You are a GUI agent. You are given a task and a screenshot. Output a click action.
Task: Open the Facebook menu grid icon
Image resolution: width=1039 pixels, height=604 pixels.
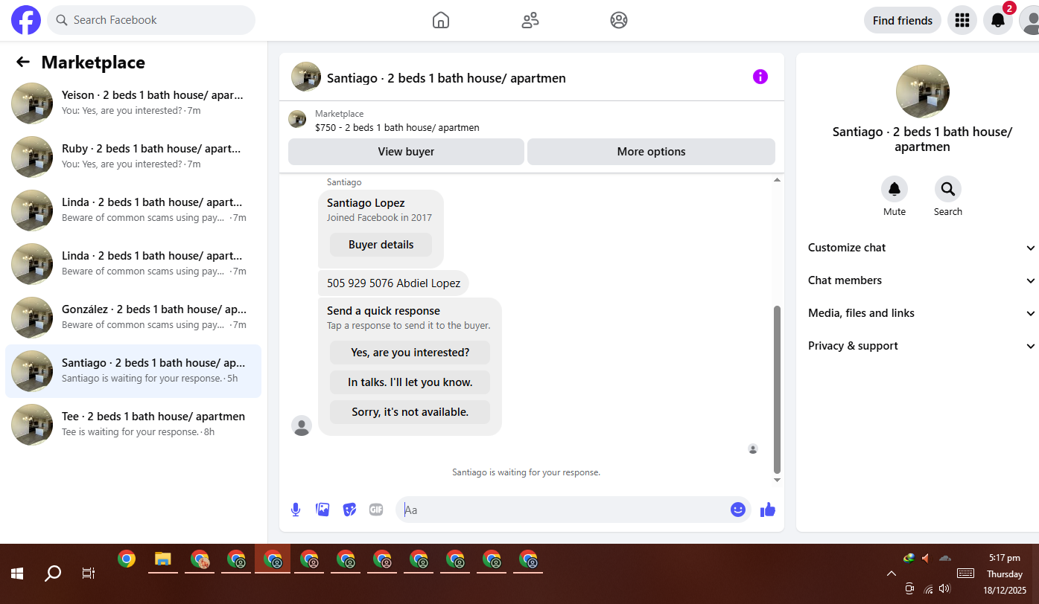pos(962,20)
